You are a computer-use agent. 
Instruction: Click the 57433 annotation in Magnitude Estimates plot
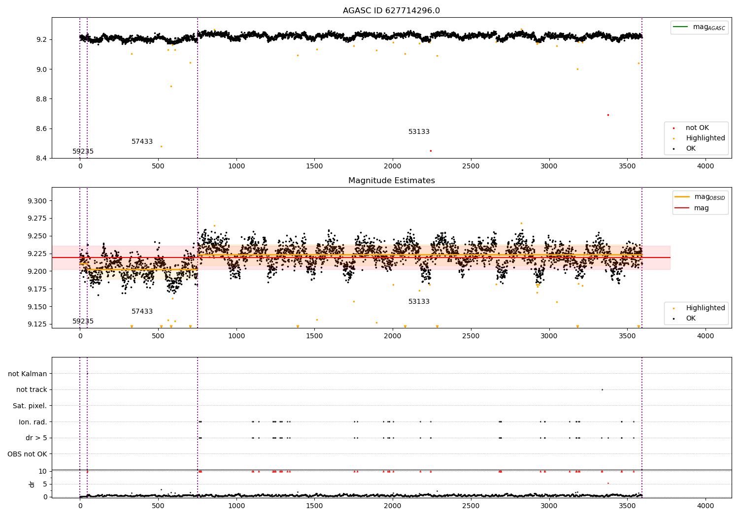point(142,312)
